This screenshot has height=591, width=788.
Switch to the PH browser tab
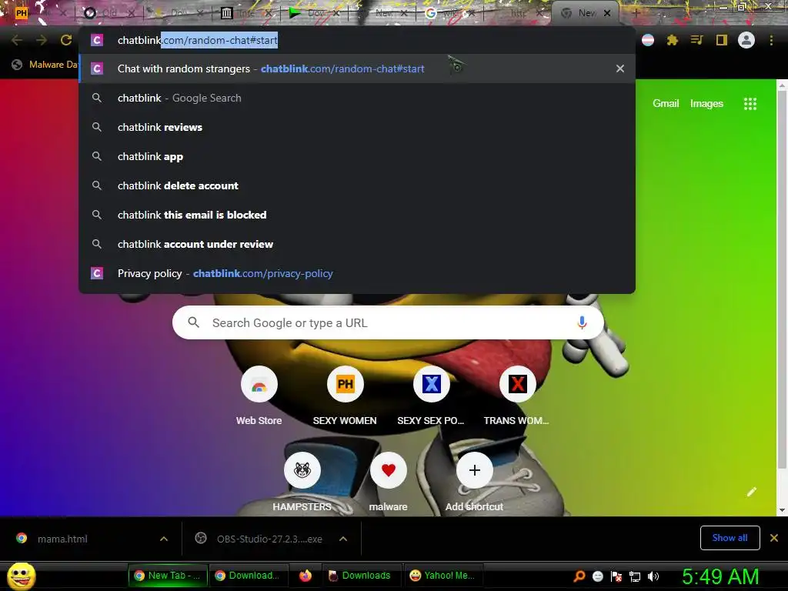[x=40, y=13]
